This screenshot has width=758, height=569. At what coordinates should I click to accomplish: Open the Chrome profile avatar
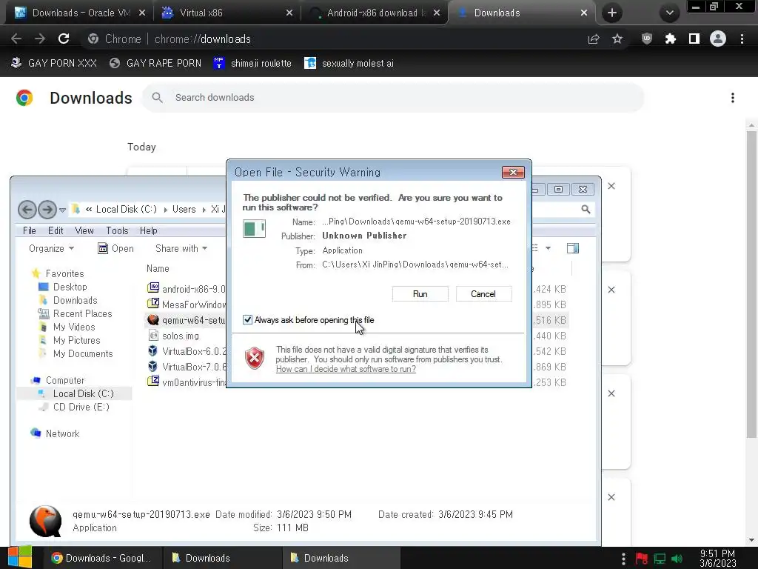(718, 39)
